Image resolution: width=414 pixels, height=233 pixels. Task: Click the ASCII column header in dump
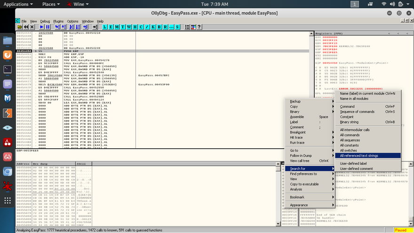point(84,164)
